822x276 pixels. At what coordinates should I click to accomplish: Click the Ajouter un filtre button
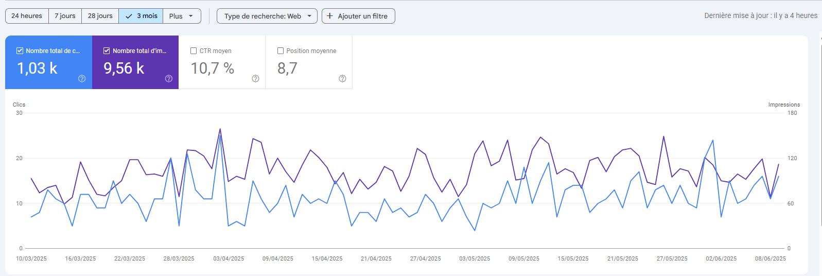pyautogui.click(x=358, y=16)
